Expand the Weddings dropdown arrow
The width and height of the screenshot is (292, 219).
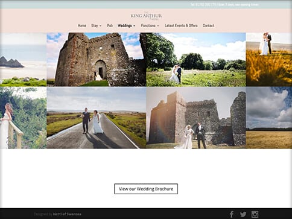coord(134,26)
